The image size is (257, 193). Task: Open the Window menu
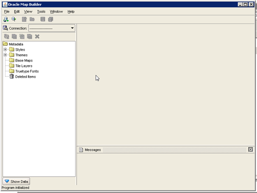tap(56, 12)
